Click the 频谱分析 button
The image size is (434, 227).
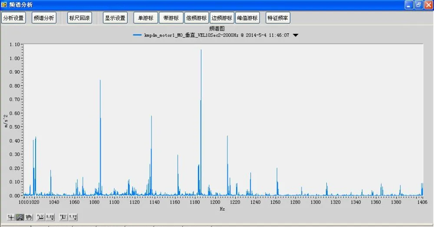pos(44,18)
